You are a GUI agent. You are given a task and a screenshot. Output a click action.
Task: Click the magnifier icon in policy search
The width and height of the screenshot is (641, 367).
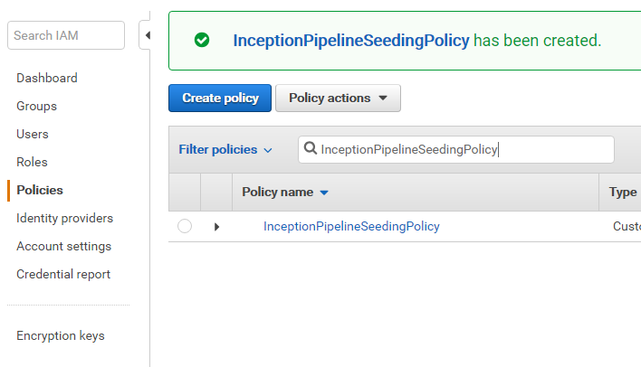tap(311, 147)
